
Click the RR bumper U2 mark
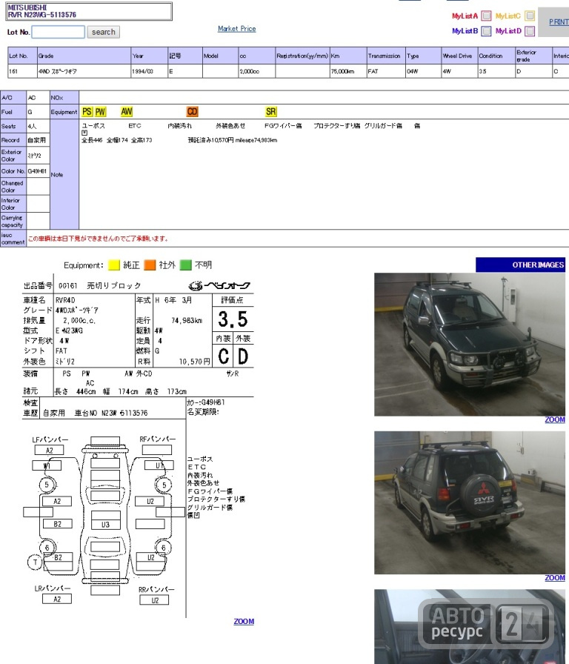155,600
